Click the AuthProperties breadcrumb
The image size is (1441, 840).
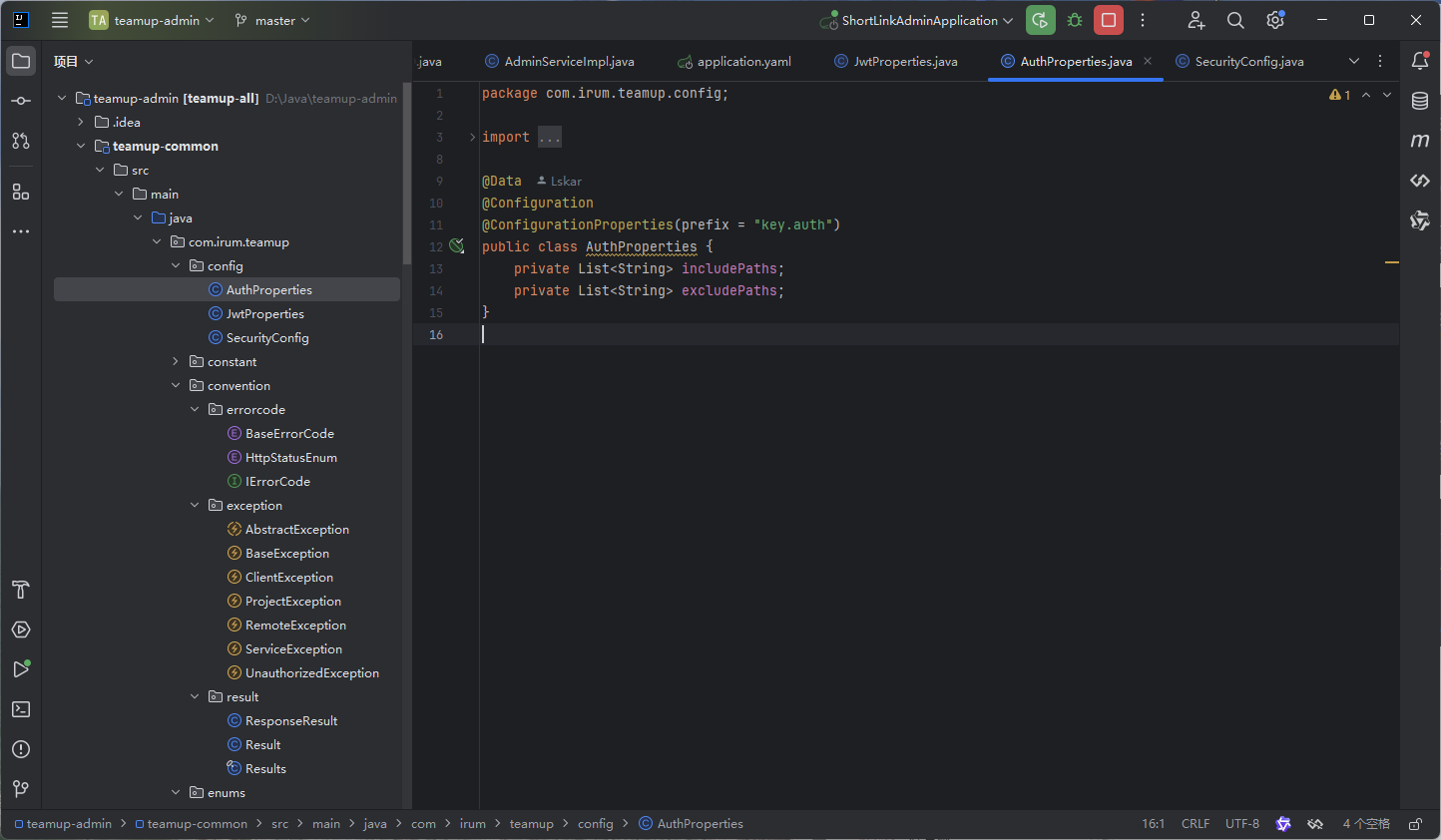tap(692, 824)
